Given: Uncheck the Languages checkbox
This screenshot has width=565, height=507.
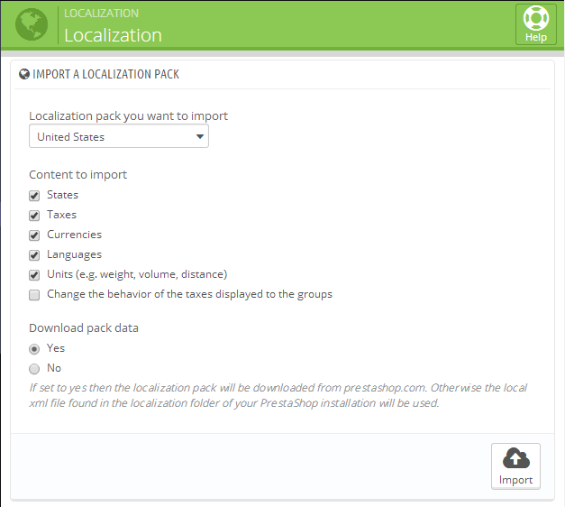Looking at the screenshot, I should click(34, 255).
